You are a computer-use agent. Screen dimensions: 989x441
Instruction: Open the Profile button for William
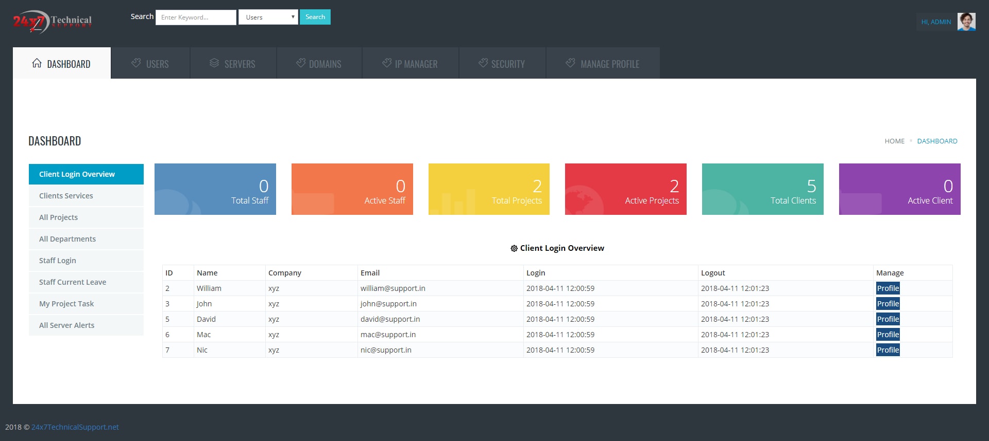tap(888, 288)
